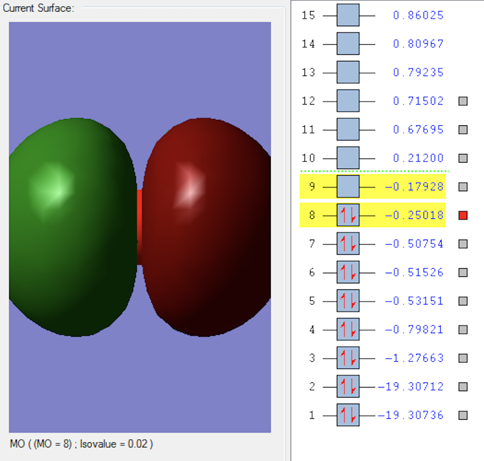Viewport: 484px width, 461px height.
Task: Select the occupied orbital box for MO 6
Action: [348, 272]
